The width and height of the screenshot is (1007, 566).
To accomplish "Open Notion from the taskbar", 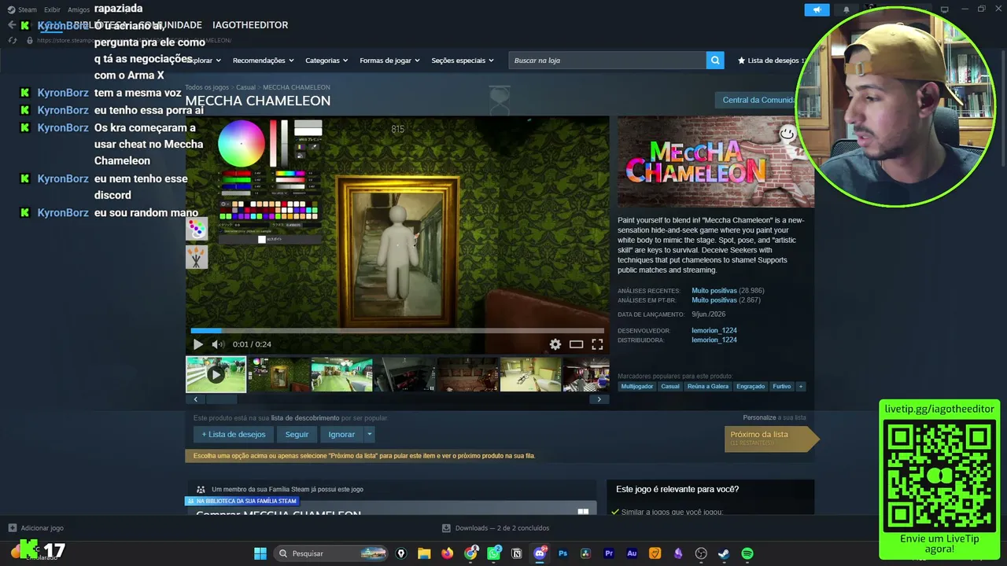I will pyautogui.click(x=517, y=553).
